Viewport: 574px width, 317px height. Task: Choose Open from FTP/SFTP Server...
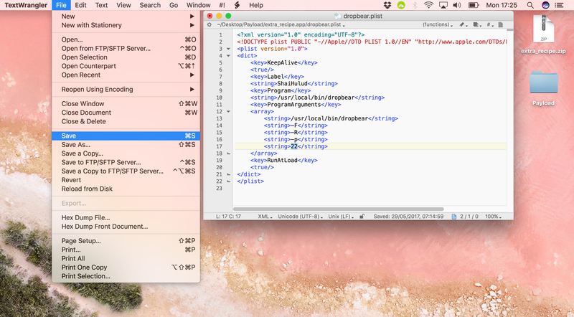coord(126,48)
